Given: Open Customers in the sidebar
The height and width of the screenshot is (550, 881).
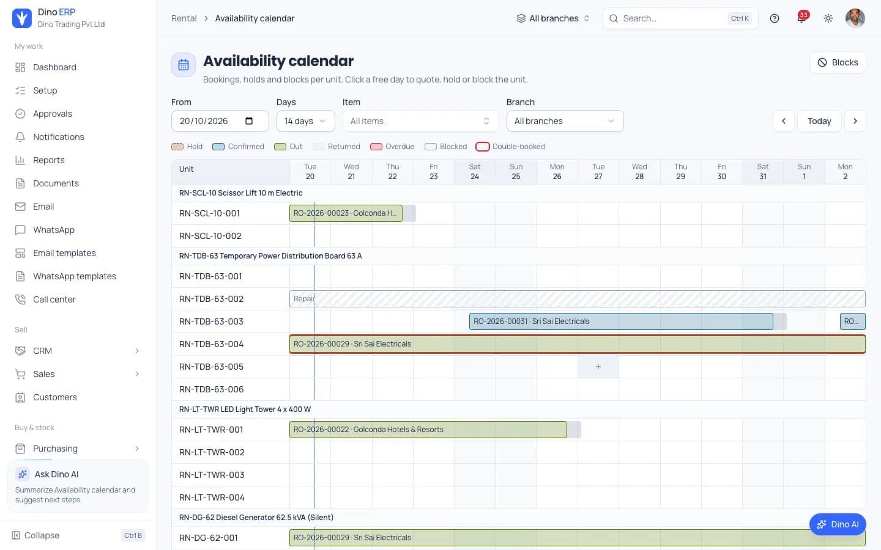Looking at the screenshot, I should (x=78, y=397).
